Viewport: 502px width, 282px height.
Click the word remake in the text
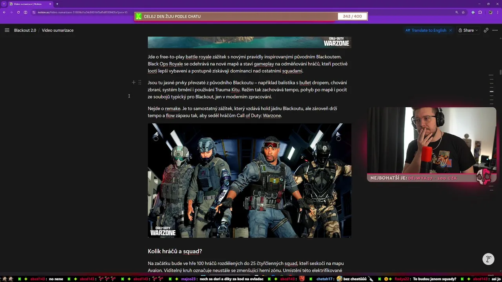173,108
